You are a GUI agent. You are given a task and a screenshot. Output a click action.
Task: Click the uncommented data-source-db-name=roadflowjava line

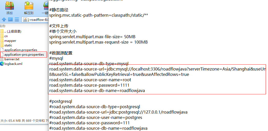[97, 90]
